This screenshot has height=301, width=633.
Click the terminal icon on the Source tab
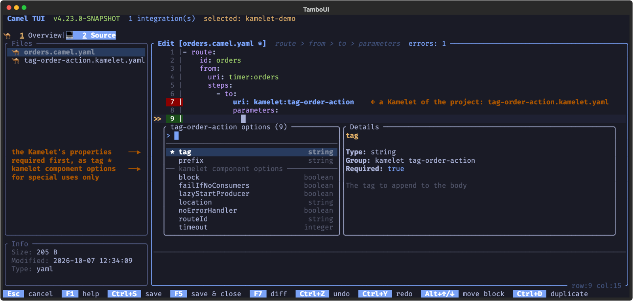pyautogui.click(x=70, y=35)
